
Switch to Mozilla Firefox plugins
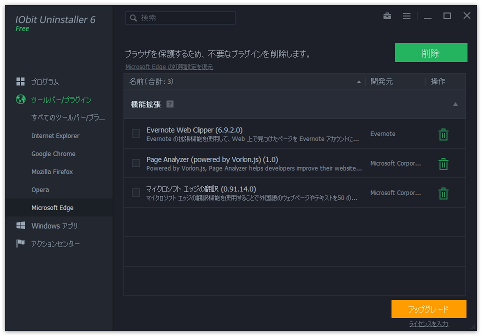[52, 171]
